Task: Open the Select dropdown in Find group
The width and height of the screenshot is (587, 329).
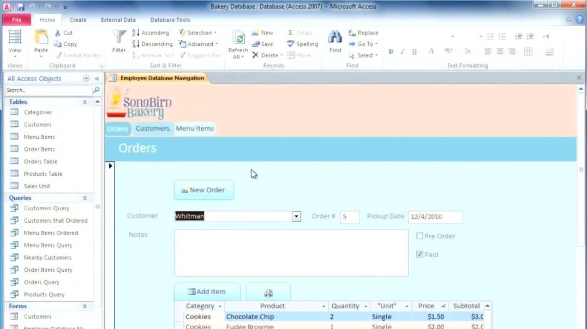Action: coord(363,56)
